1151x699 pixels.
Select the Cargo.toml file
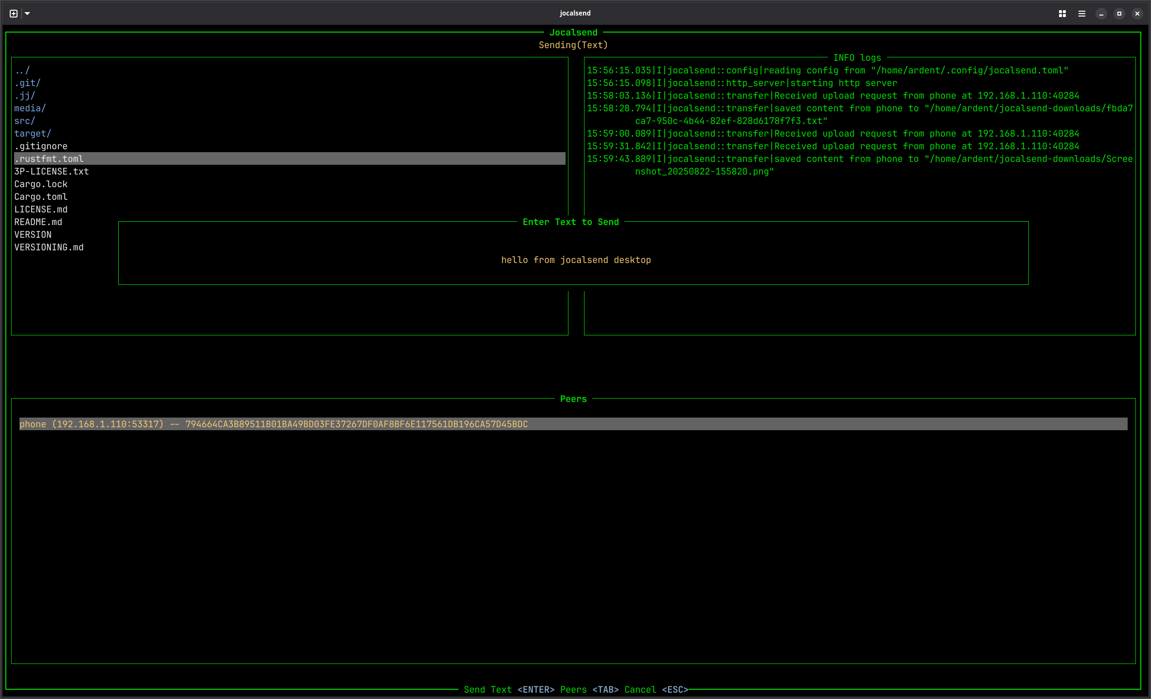(x=41, y=197)
